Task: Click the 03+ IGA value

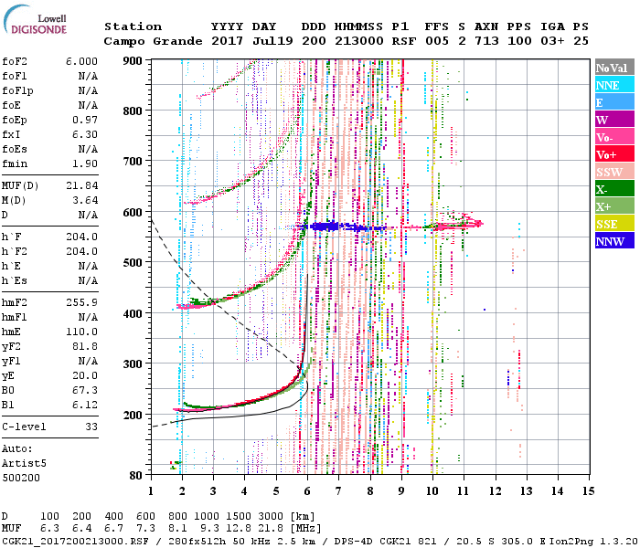Action: pos(552,41)
